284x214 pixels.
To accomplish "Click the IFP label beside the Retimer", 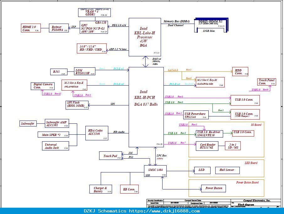I will coord(73,27).
